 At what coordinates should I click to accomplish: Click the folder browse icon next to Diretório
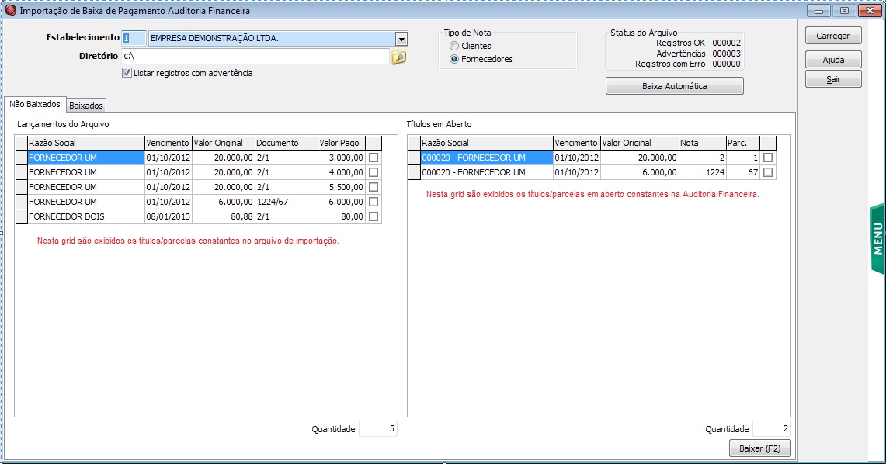[x=398, y=57]
